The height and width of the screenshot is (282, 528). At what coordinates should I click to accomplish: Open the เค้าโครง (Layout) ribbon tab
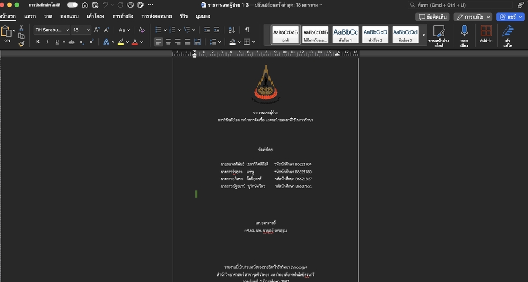coord(96,16)
